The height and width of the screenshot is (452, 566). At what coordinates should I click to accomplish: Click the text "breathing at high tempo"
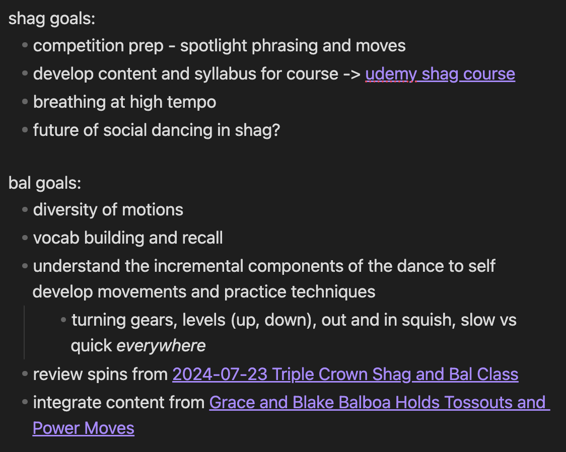pos(124,102)
